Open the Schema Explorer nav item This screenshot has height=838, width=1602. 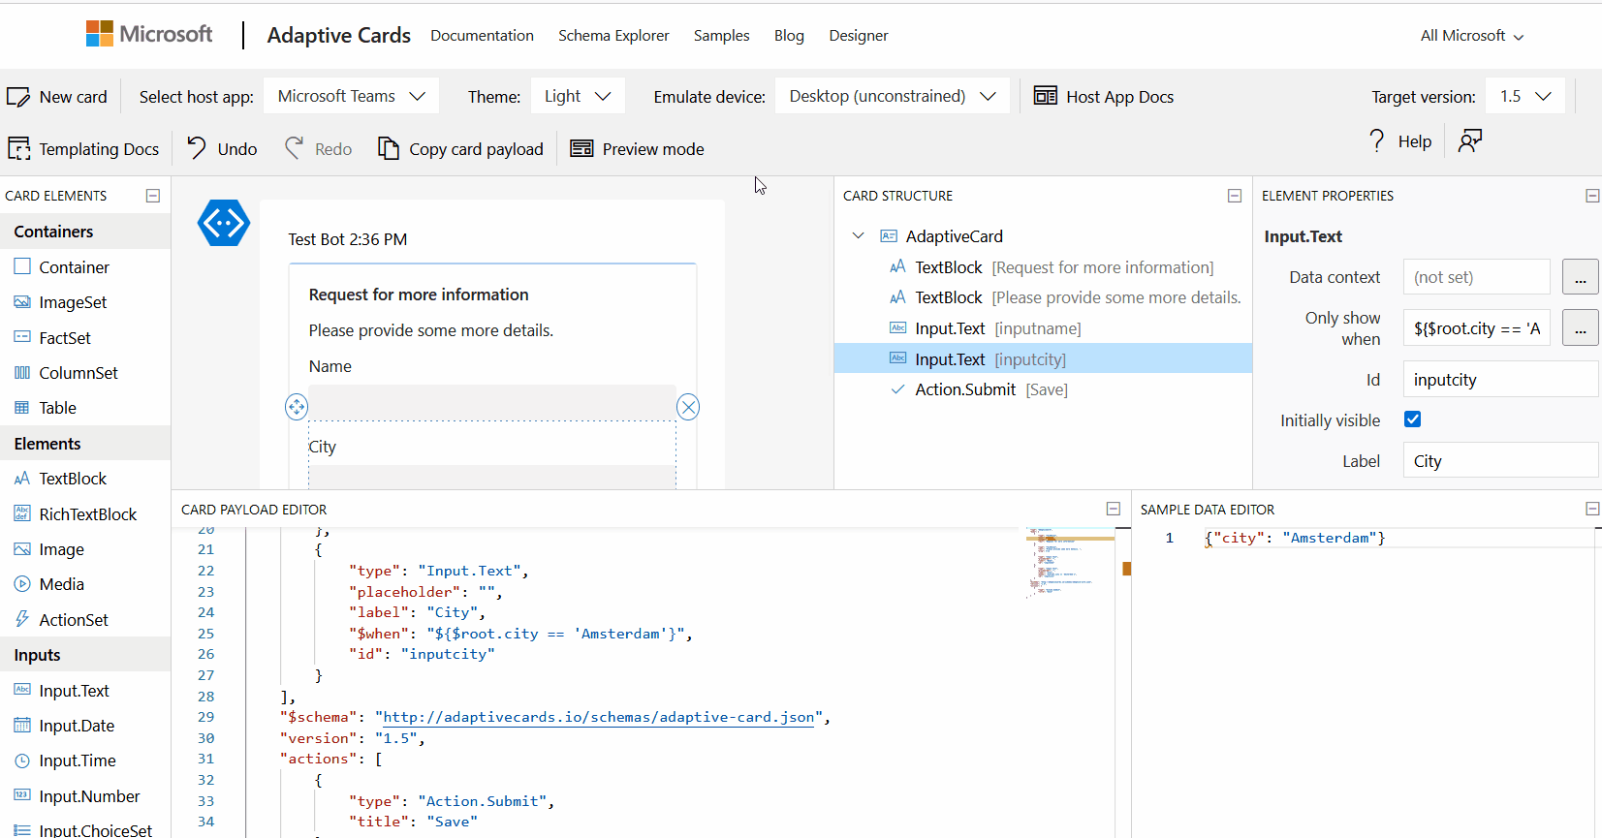(613, 35)
